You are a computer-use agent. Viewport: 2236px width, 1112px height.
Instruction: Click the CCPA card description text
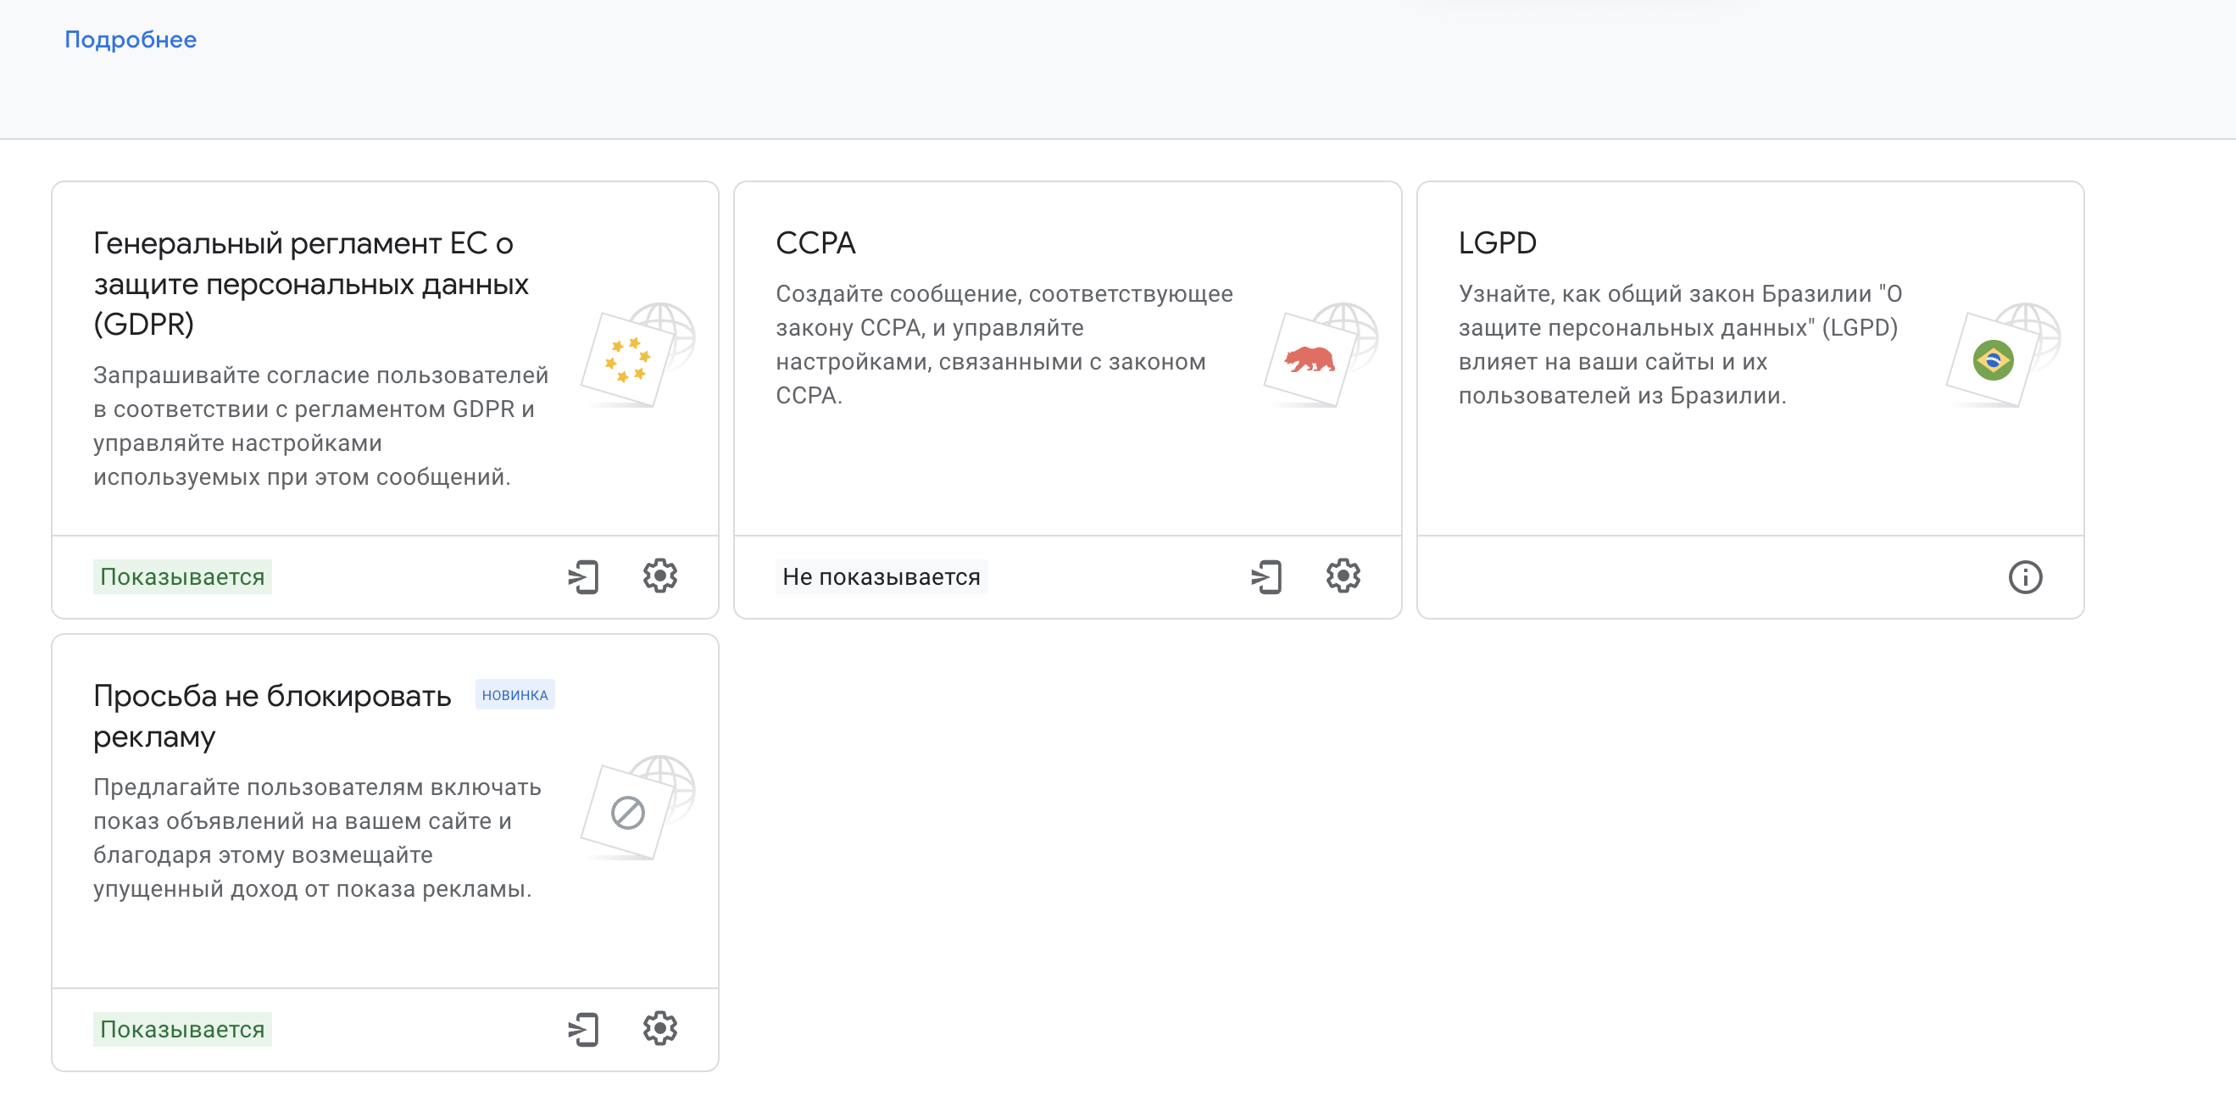pyautogui.click(x=1004, y=345)
